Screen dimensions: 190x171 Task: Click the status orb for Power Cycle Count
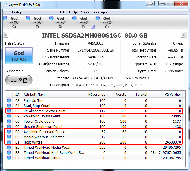pos(9,121)
